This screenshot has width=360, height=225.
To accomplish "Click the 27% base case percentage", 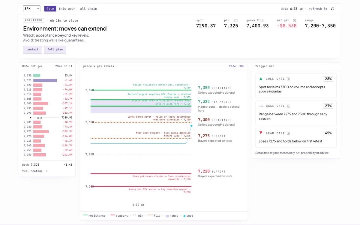I will 328,106.
